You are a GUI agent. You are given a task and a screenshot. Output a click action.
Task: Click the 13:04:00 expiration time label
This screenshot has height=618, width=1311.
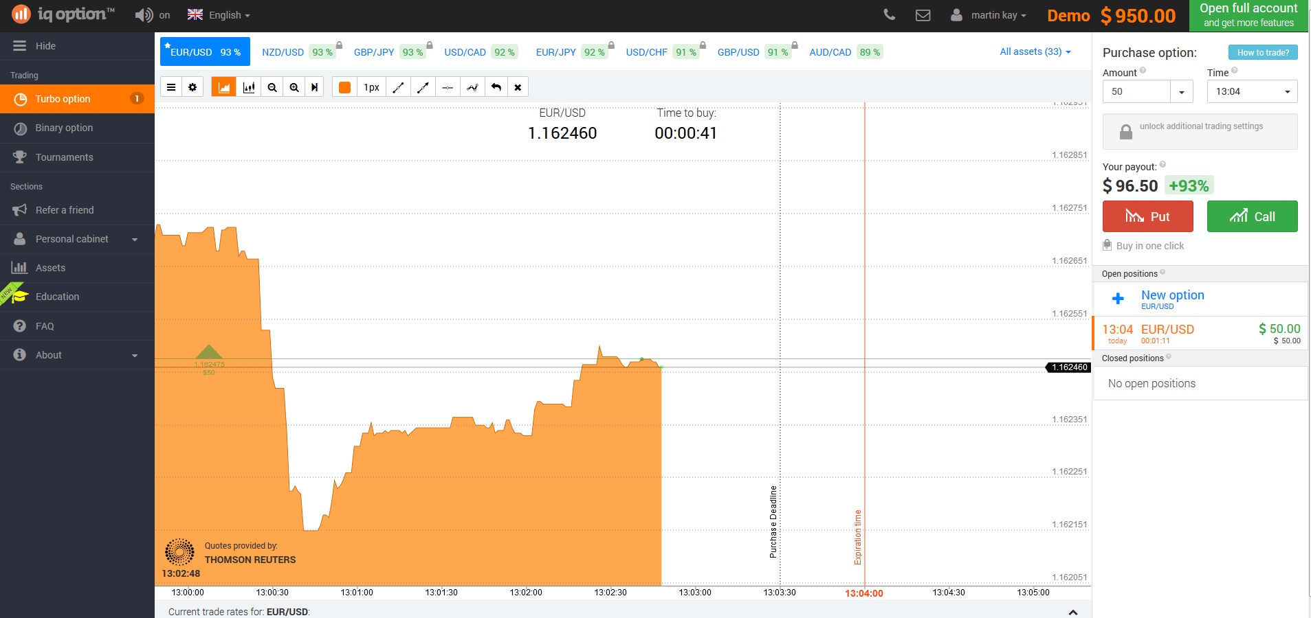864,593
